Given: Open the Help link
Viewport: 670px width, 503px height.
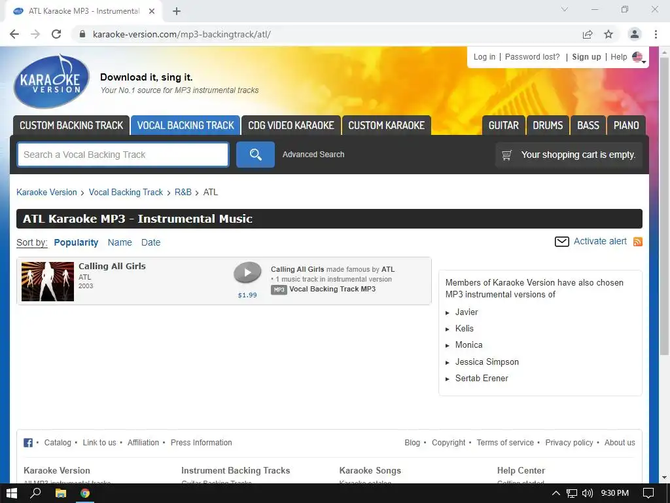Looking at the screenshot, I should (x=619, y=57).
